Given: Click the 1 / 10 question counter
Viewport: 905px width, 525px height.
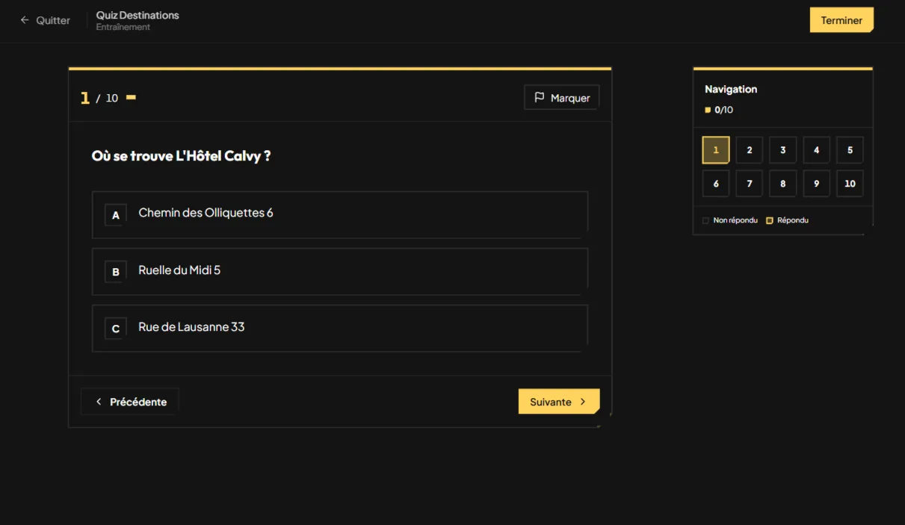Looking at the screenshot, I should [x=99, y=98].
